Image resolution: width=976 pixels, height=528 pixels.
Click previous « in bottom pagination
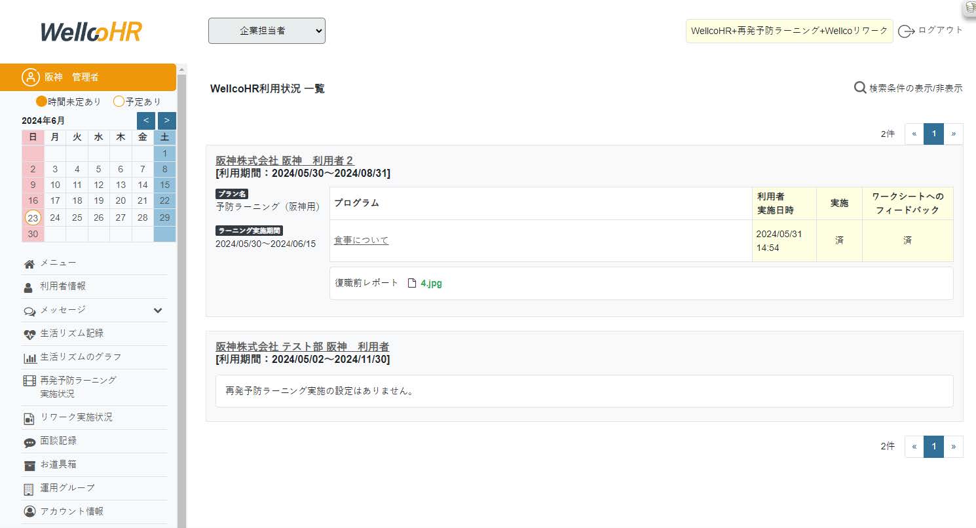click(914, 446)
